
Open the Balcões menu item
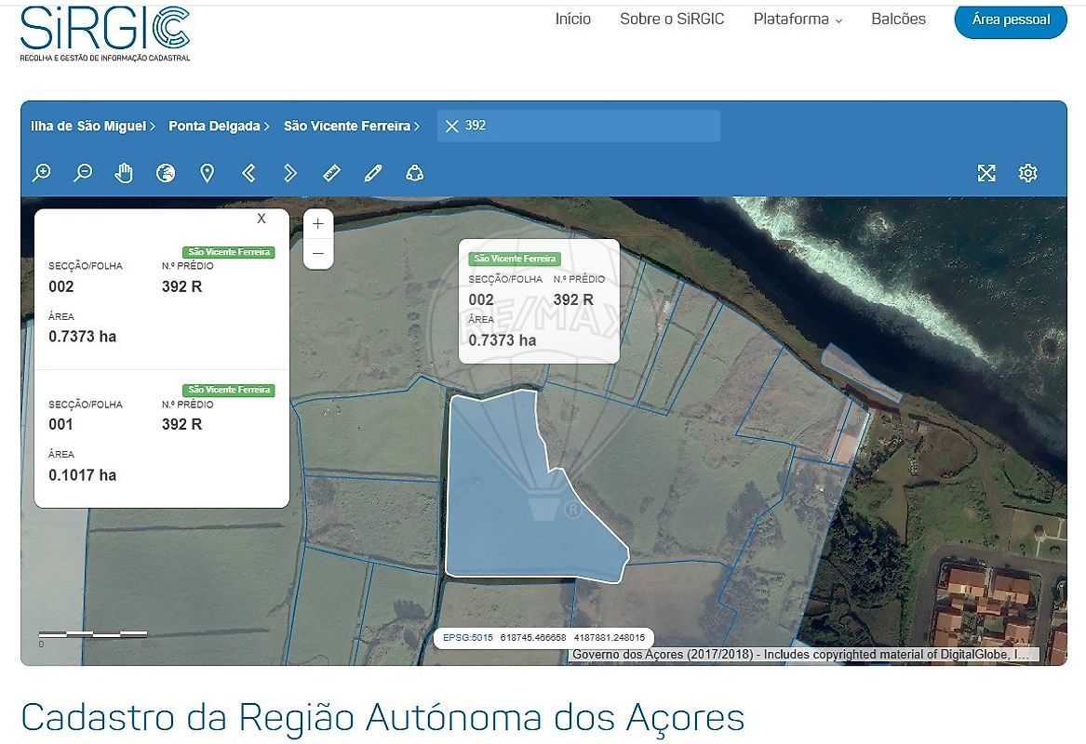898,20
